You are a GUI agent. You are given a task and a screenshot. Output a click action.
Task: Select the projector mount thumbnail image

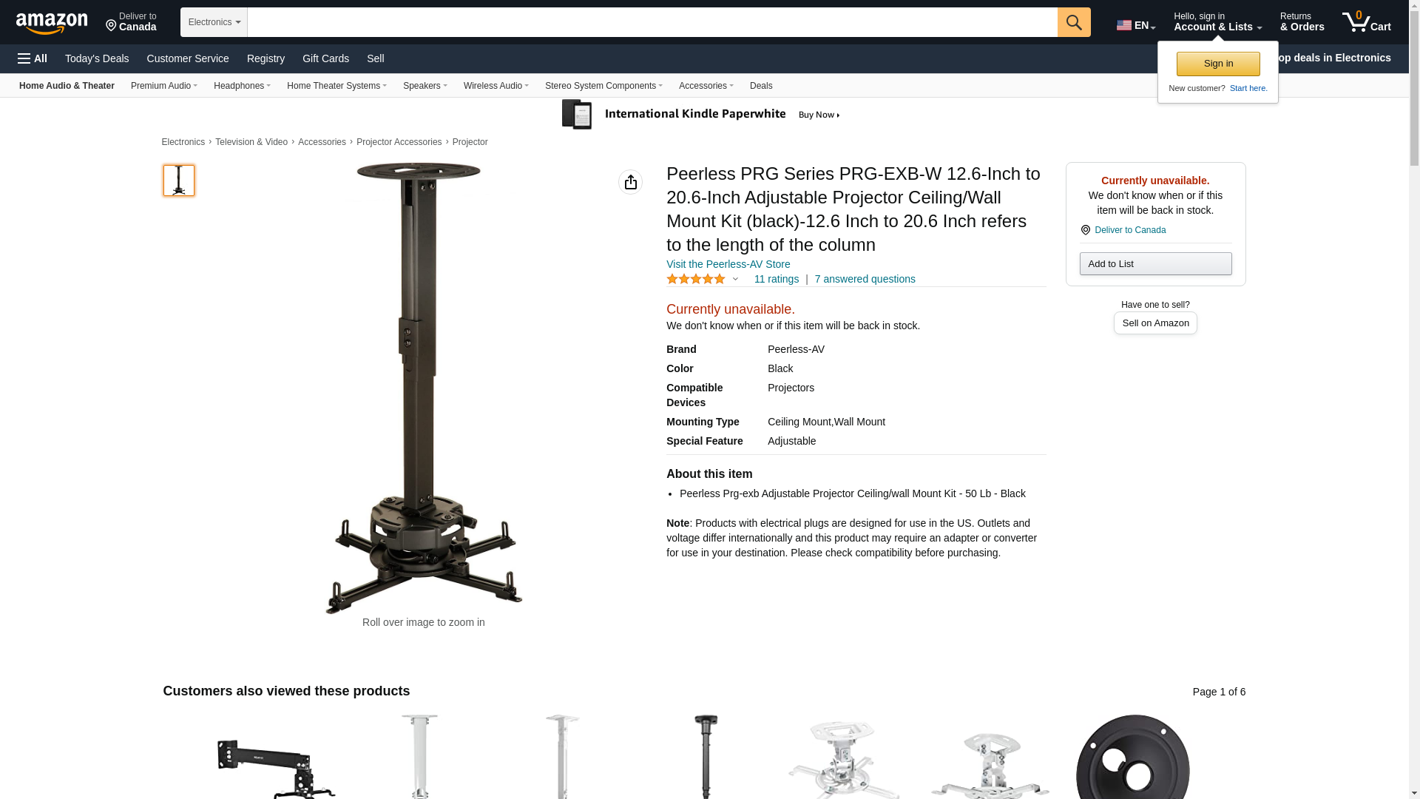coord(178,181)
